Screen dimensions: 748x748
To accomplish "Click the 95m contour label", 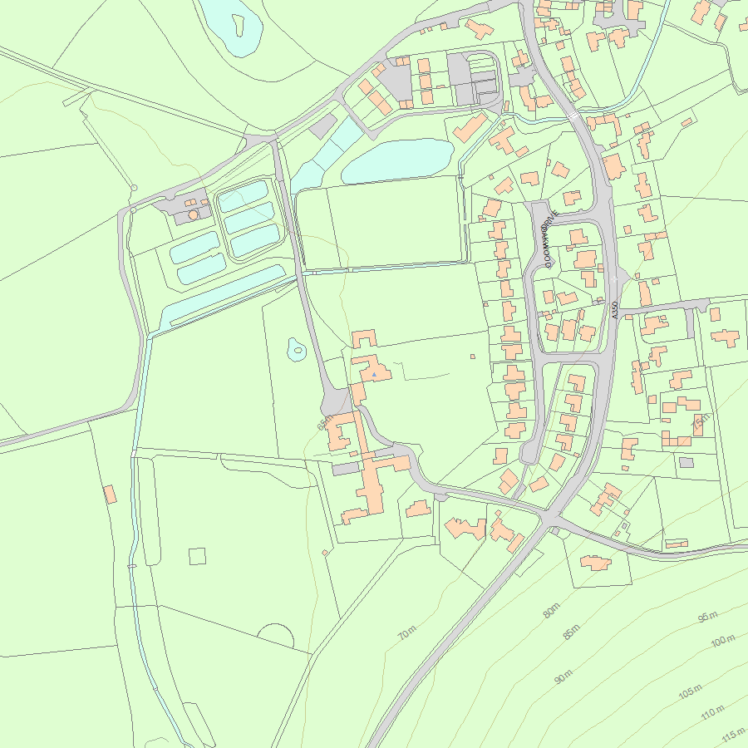I will tap(708, 617).
